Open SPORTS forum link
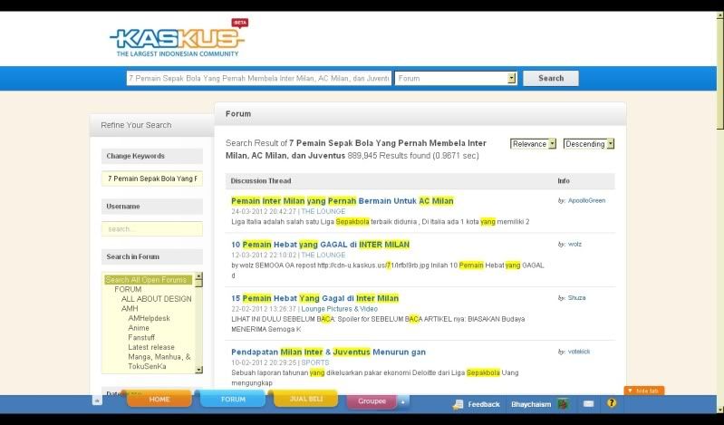 (x=315, y=362)
